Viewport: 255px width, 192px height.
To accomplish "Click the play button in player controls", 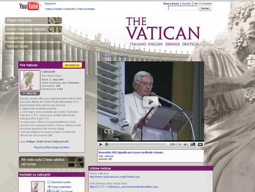I will coord(101,144).
